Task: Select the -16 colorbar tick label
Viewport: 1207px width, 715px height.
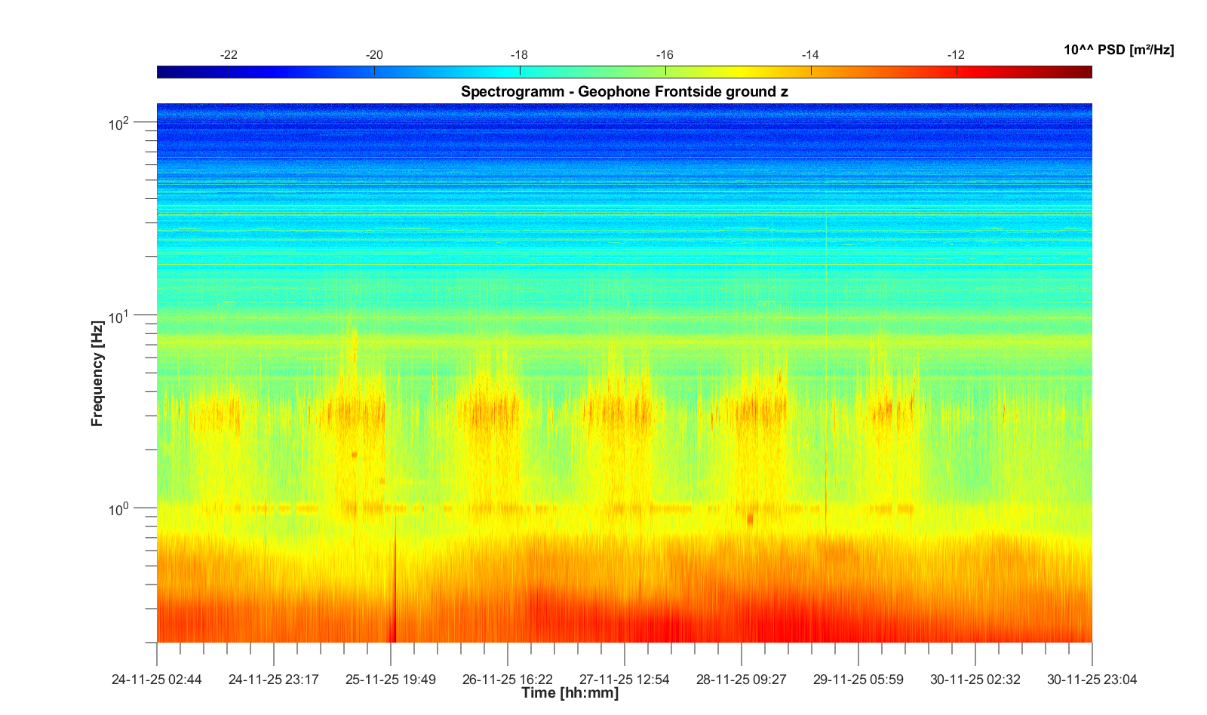Action: pyautogui.click(x=665, y=55)
